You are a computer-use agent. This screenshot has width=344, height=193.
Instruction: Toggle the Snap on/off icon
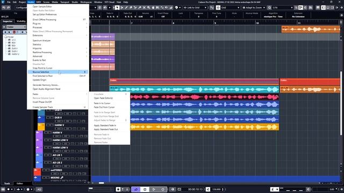[x=218, y=8]
